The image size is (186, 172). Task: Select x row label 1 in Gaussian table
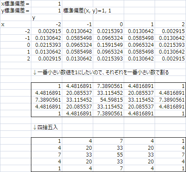point(15,52)
